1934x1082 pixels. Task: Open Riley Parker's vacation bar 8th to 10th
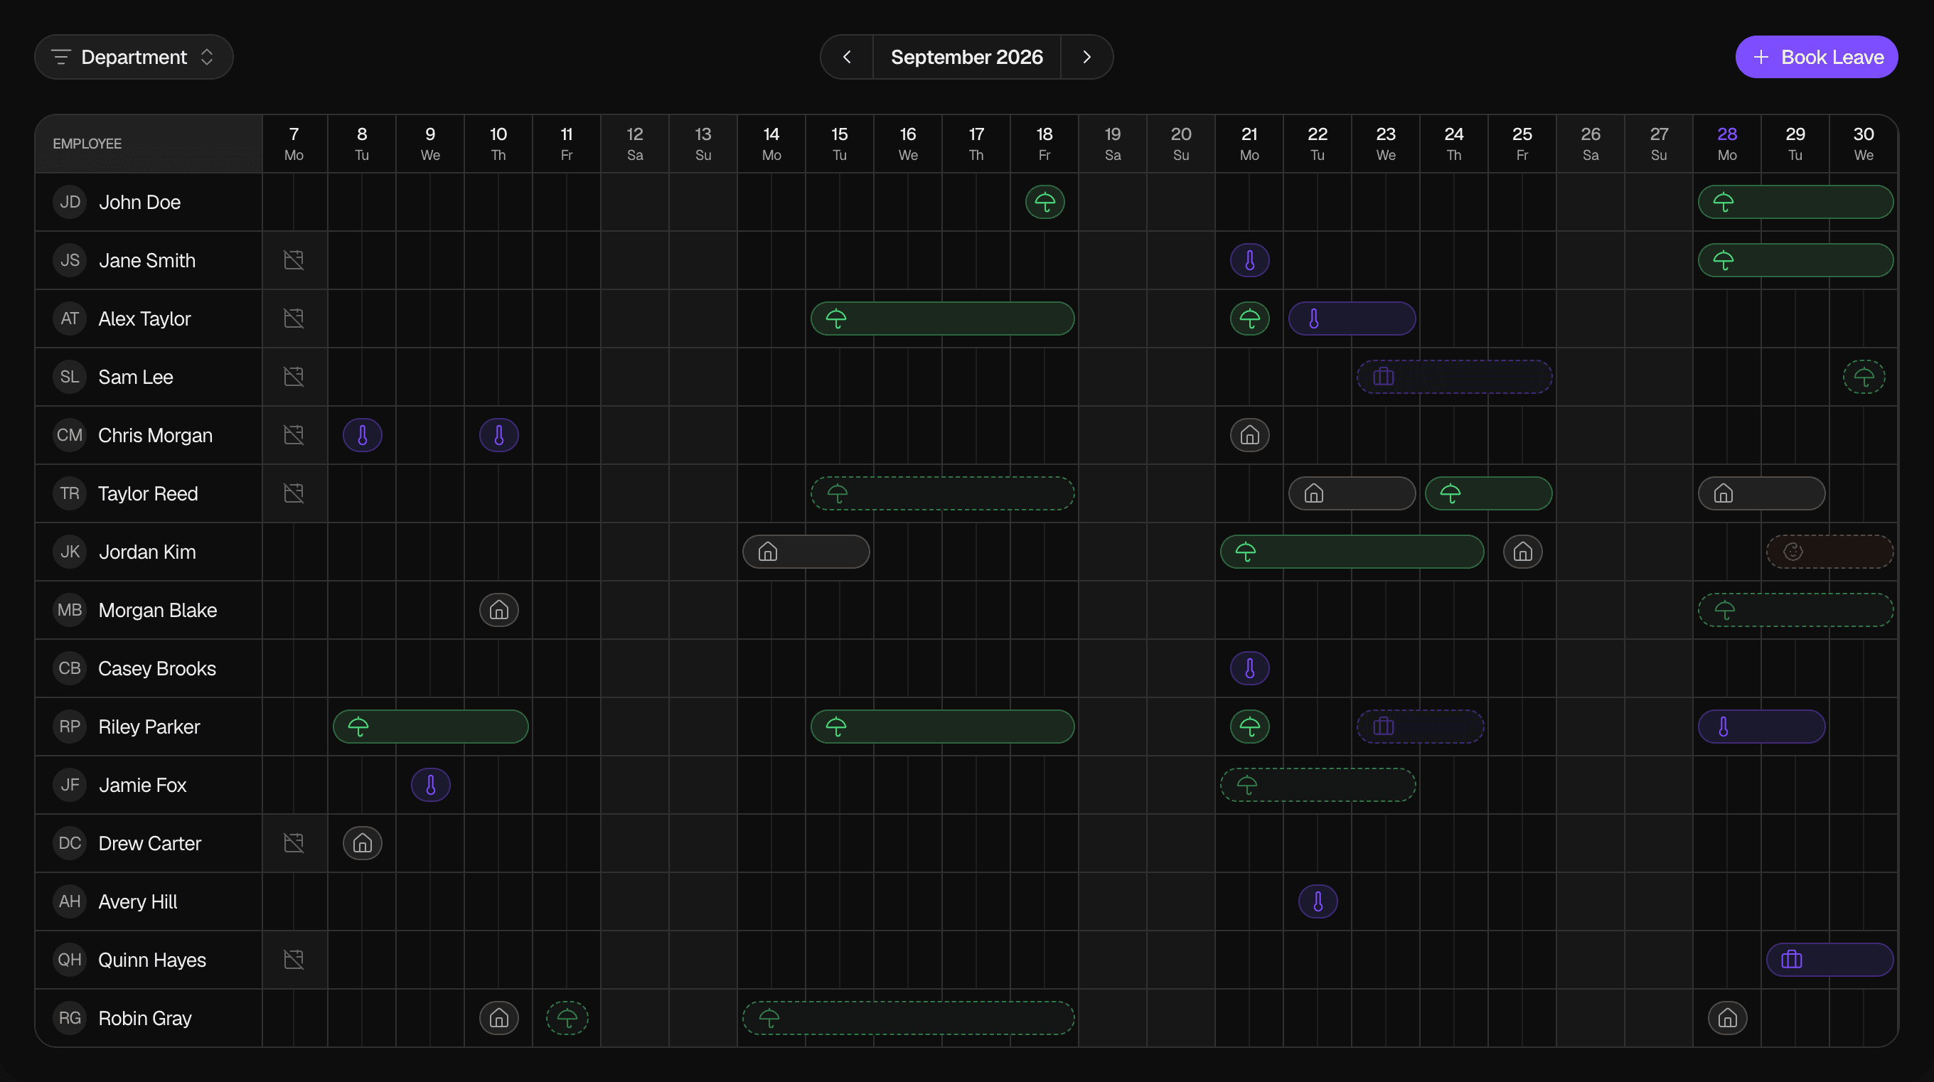coord(430,727)
